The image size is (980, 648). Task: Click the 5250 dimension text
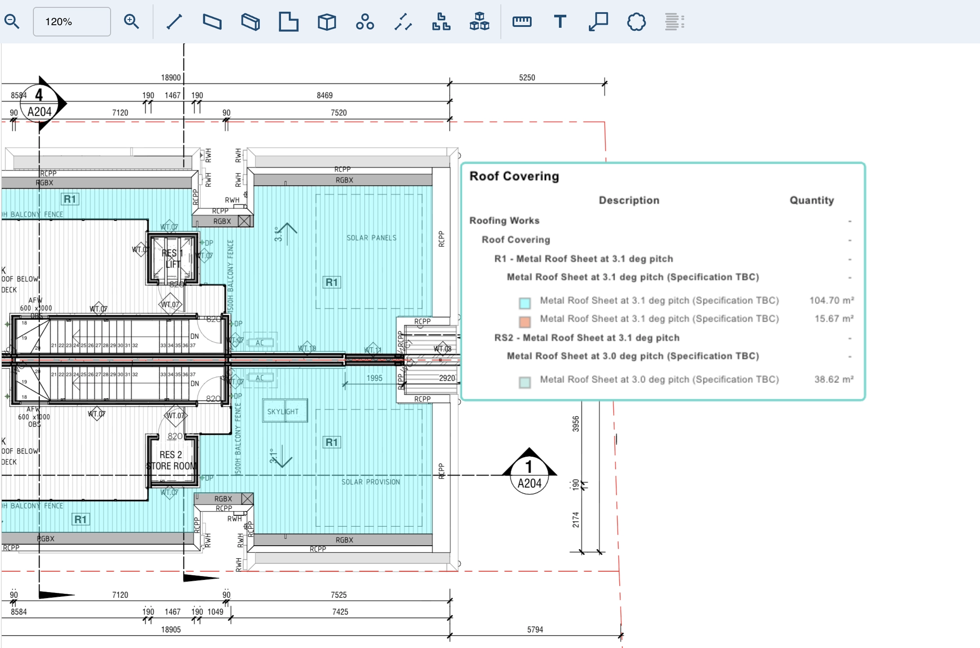click(x=527, y=78)
